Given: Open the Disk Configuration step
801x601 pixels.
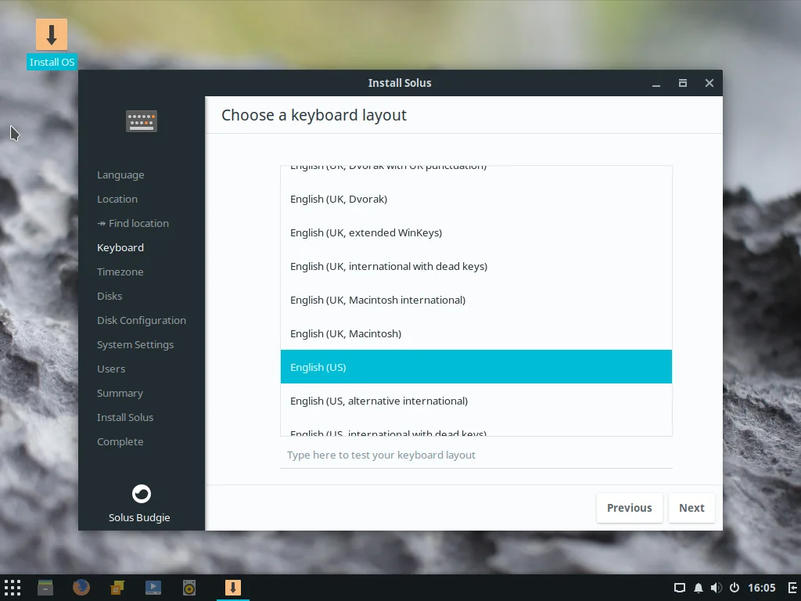Looking at the screenshot, I should point(142,320).
